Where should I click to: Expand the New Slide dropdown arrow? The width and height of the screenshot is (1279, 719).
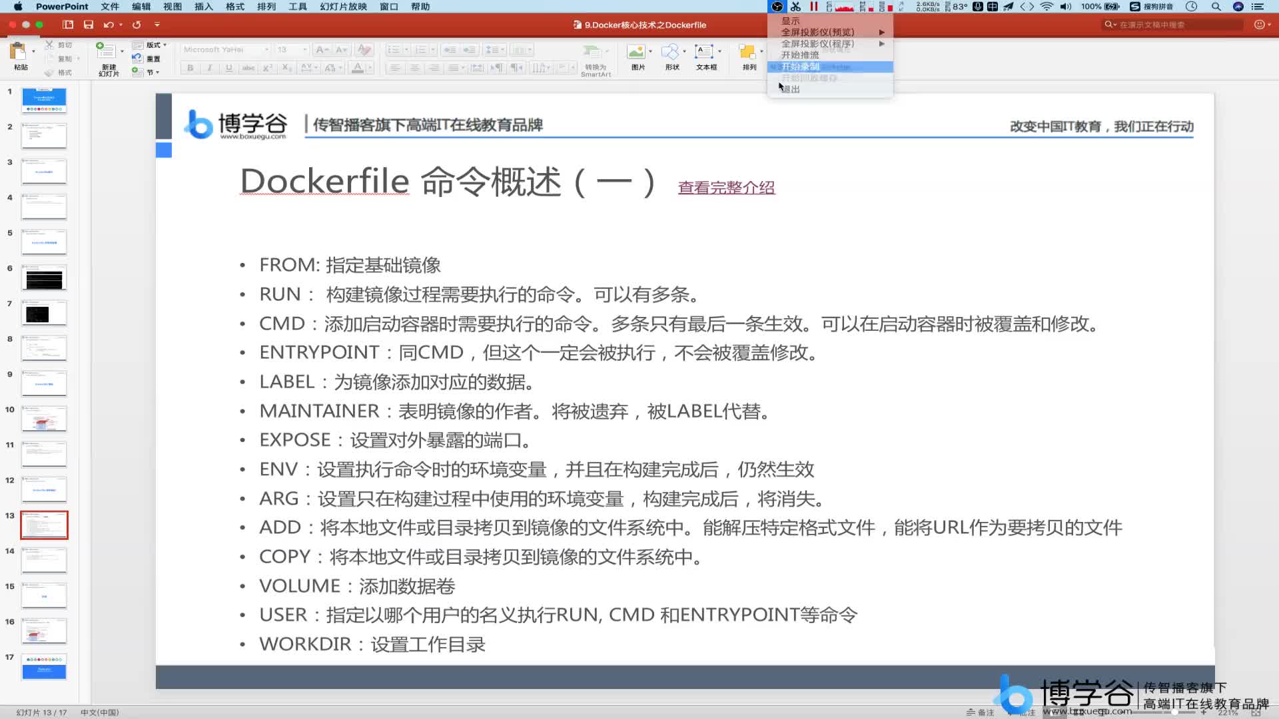point(122,51)
